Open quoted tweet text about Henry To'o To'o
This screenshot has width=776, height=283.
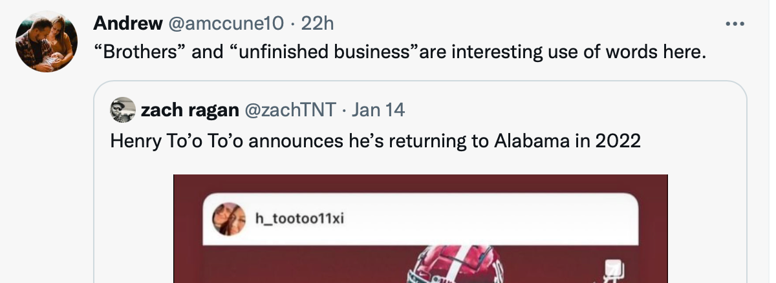point(375,140)
